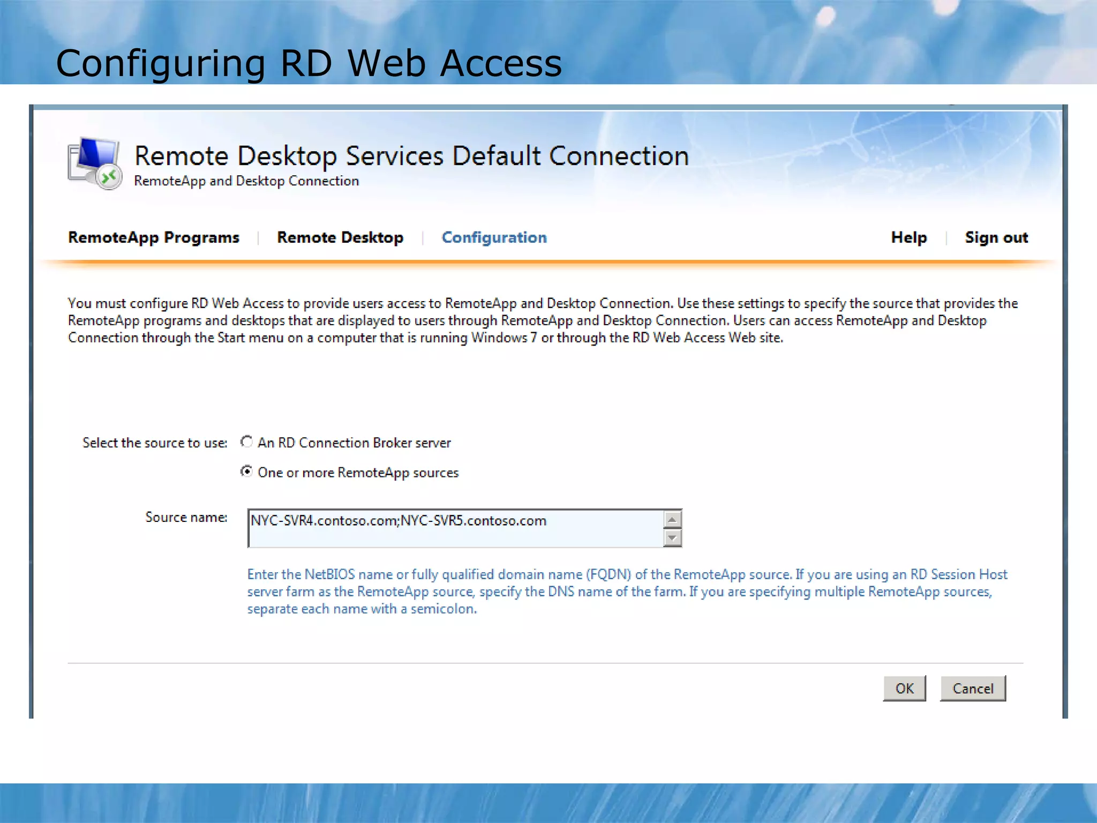Open the Help link
Screen dimensions: 1097x823
pos(908,237)
